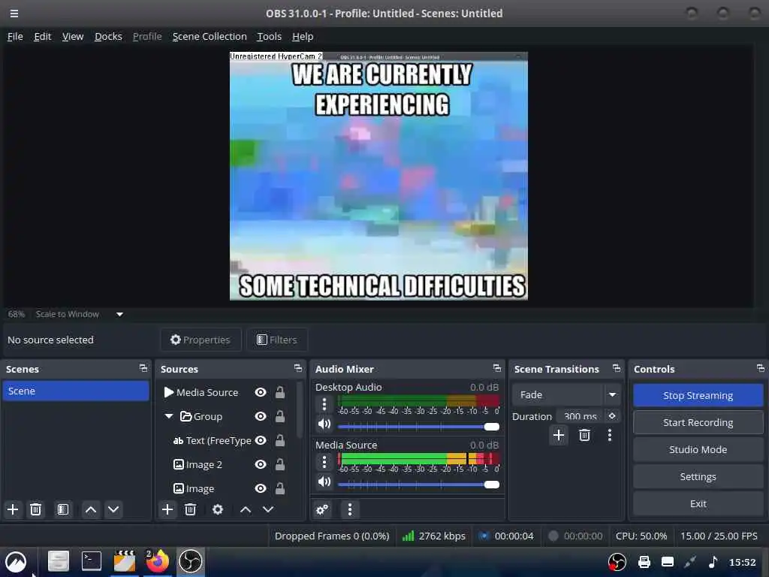Image resolution: width=769 pixels, height=577 pixels.
Task: Hide the Text (FreeType) source
Action: tap(261, 440)
